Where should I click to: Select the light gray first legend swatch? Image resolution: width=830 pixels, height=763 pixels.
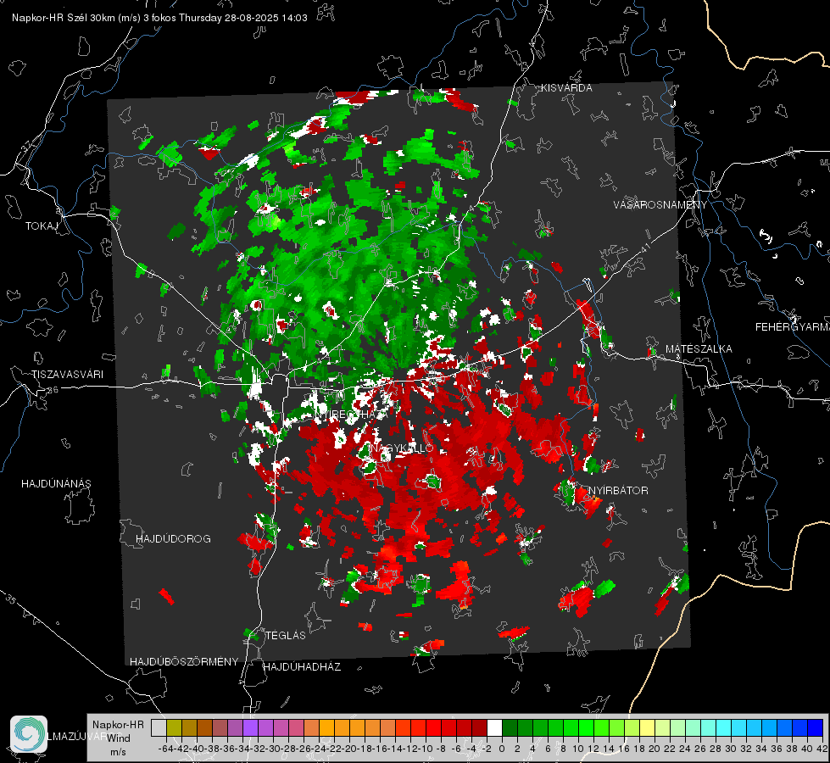[159, 727]
